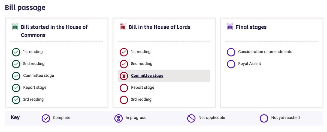Click the green House of Commons portcullis icon
The image size is (327, 132).
[x=15, y=27]
